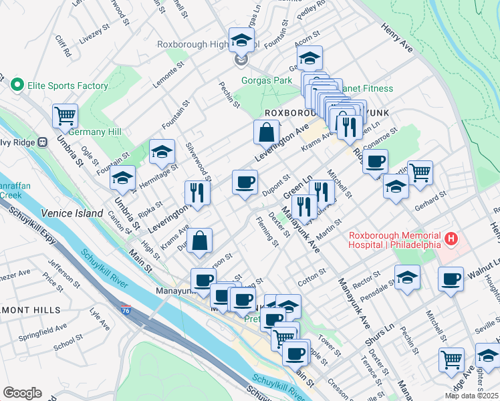Image resolution: width=500 pixels, height=401 pixels.
Task: Click the Germany Hill park label
Action: [x=95, y=132]
